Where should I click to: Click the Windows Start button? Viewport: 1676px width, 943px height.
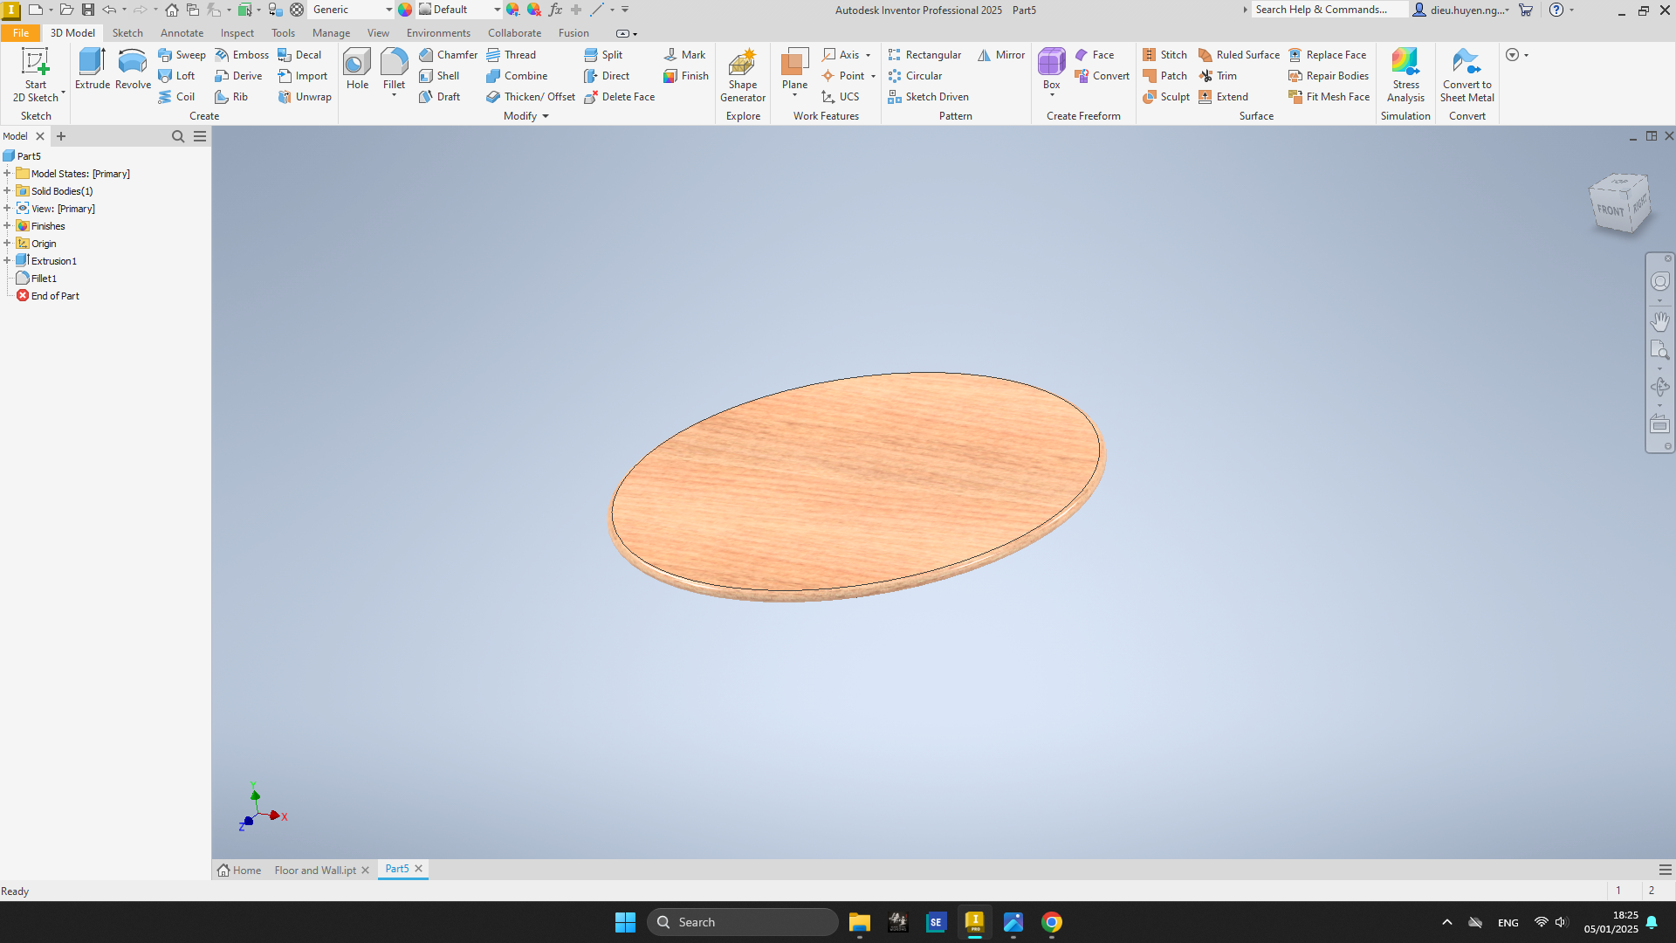(x=625, y=922)
